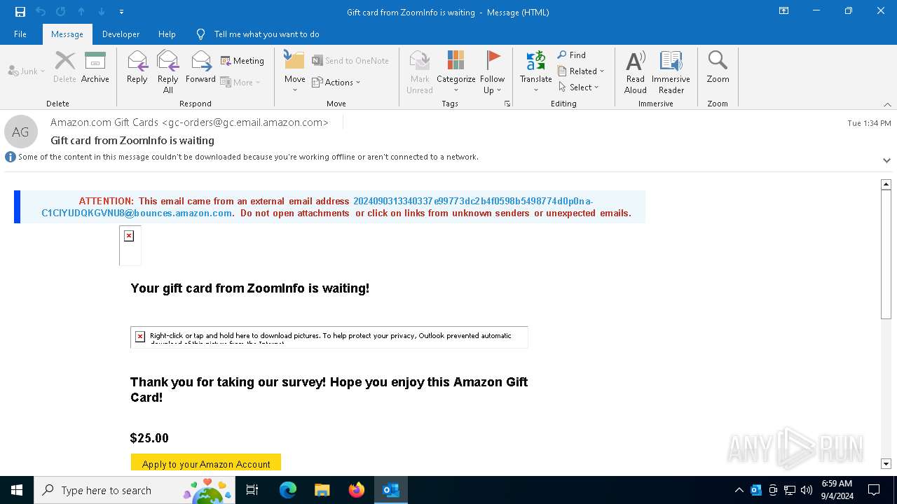Click the vertical scrollbar thumb
Viewport: 897px width, 504px height.
pyautogui.click(x=886, y=255)
